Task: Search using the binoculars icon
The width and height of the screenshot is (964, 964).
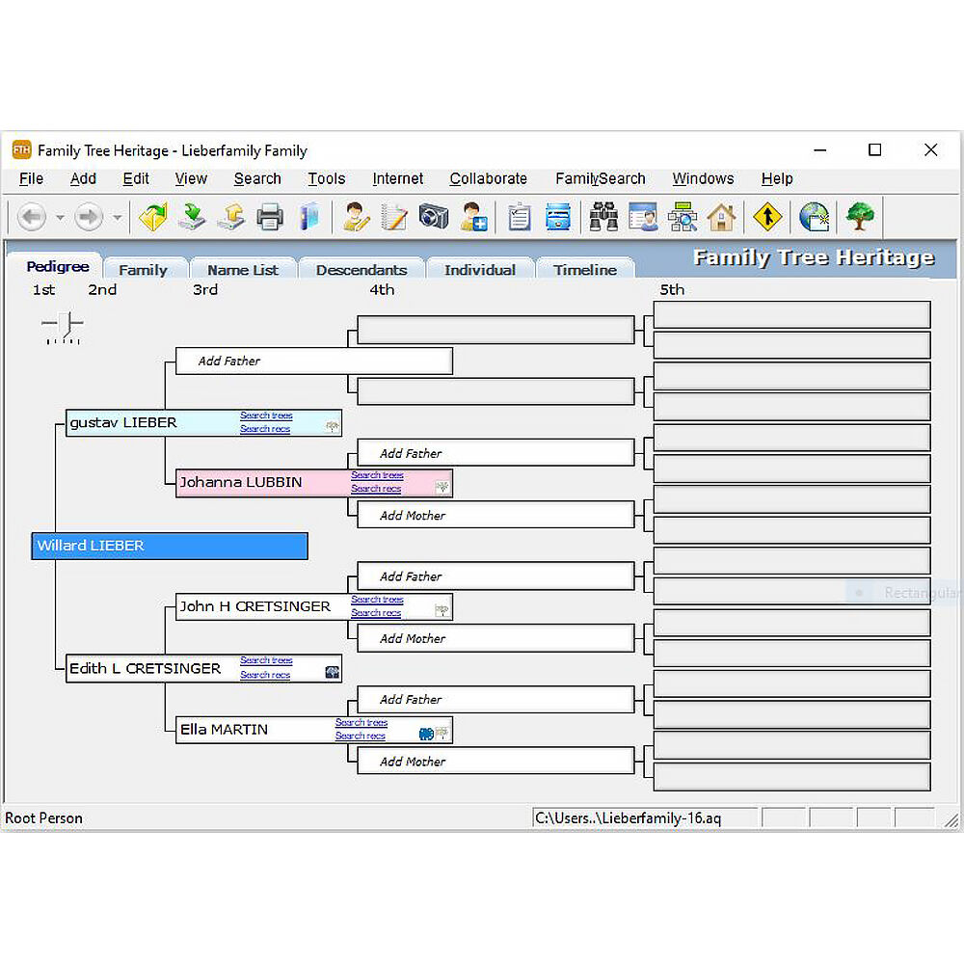Action: point(603,217)
